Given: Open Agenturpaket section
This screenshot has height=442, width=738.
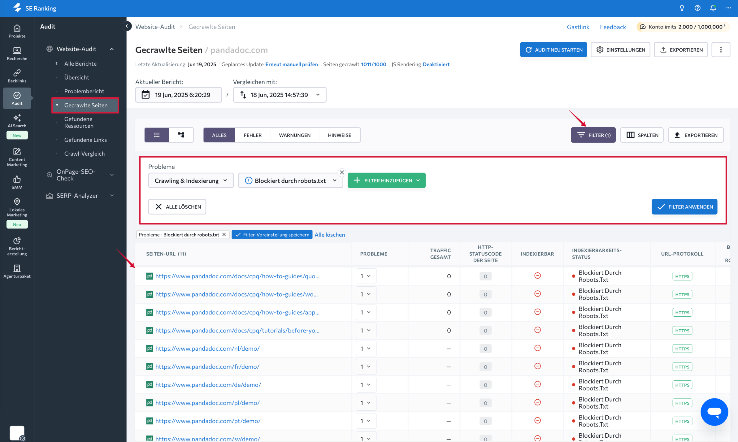Looking at the screenshot, I should [x=17, y=271].
